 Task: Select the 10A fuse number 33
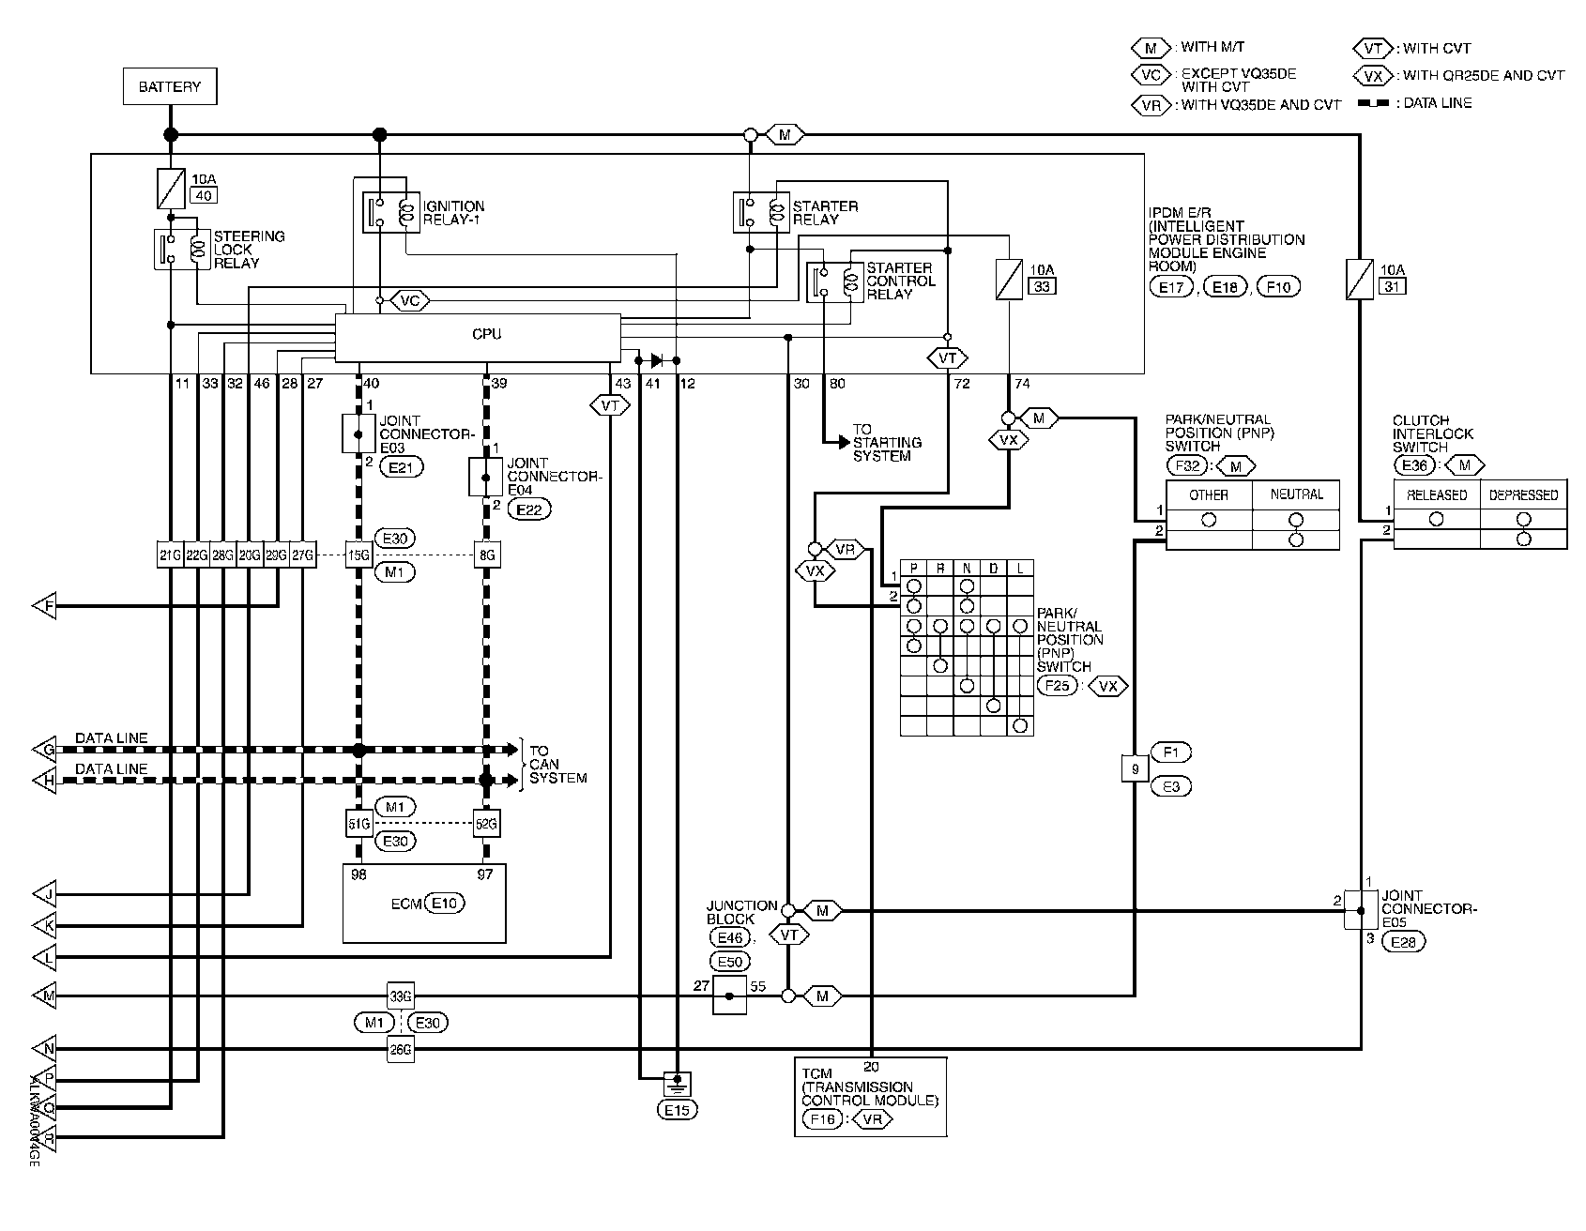pos(1008,280)
